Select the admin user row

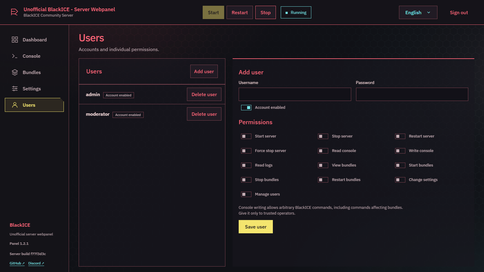[152, 94]
